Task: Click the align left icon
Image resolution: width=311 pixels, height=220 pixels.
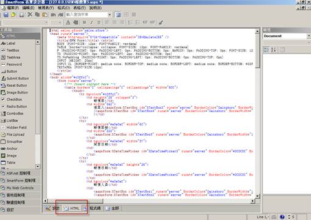Action: (107, 23)
